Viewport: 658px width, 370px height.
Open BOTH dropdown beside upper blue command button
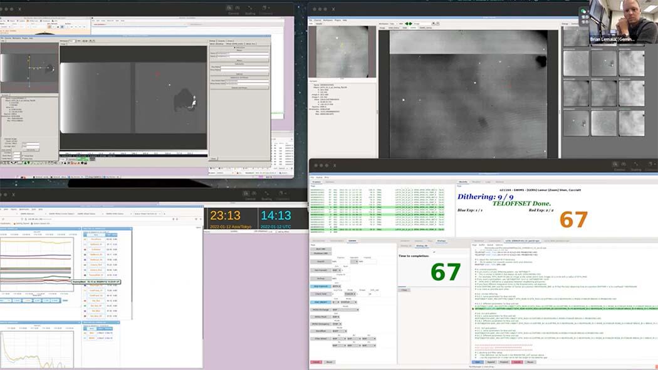coord(337,287)
